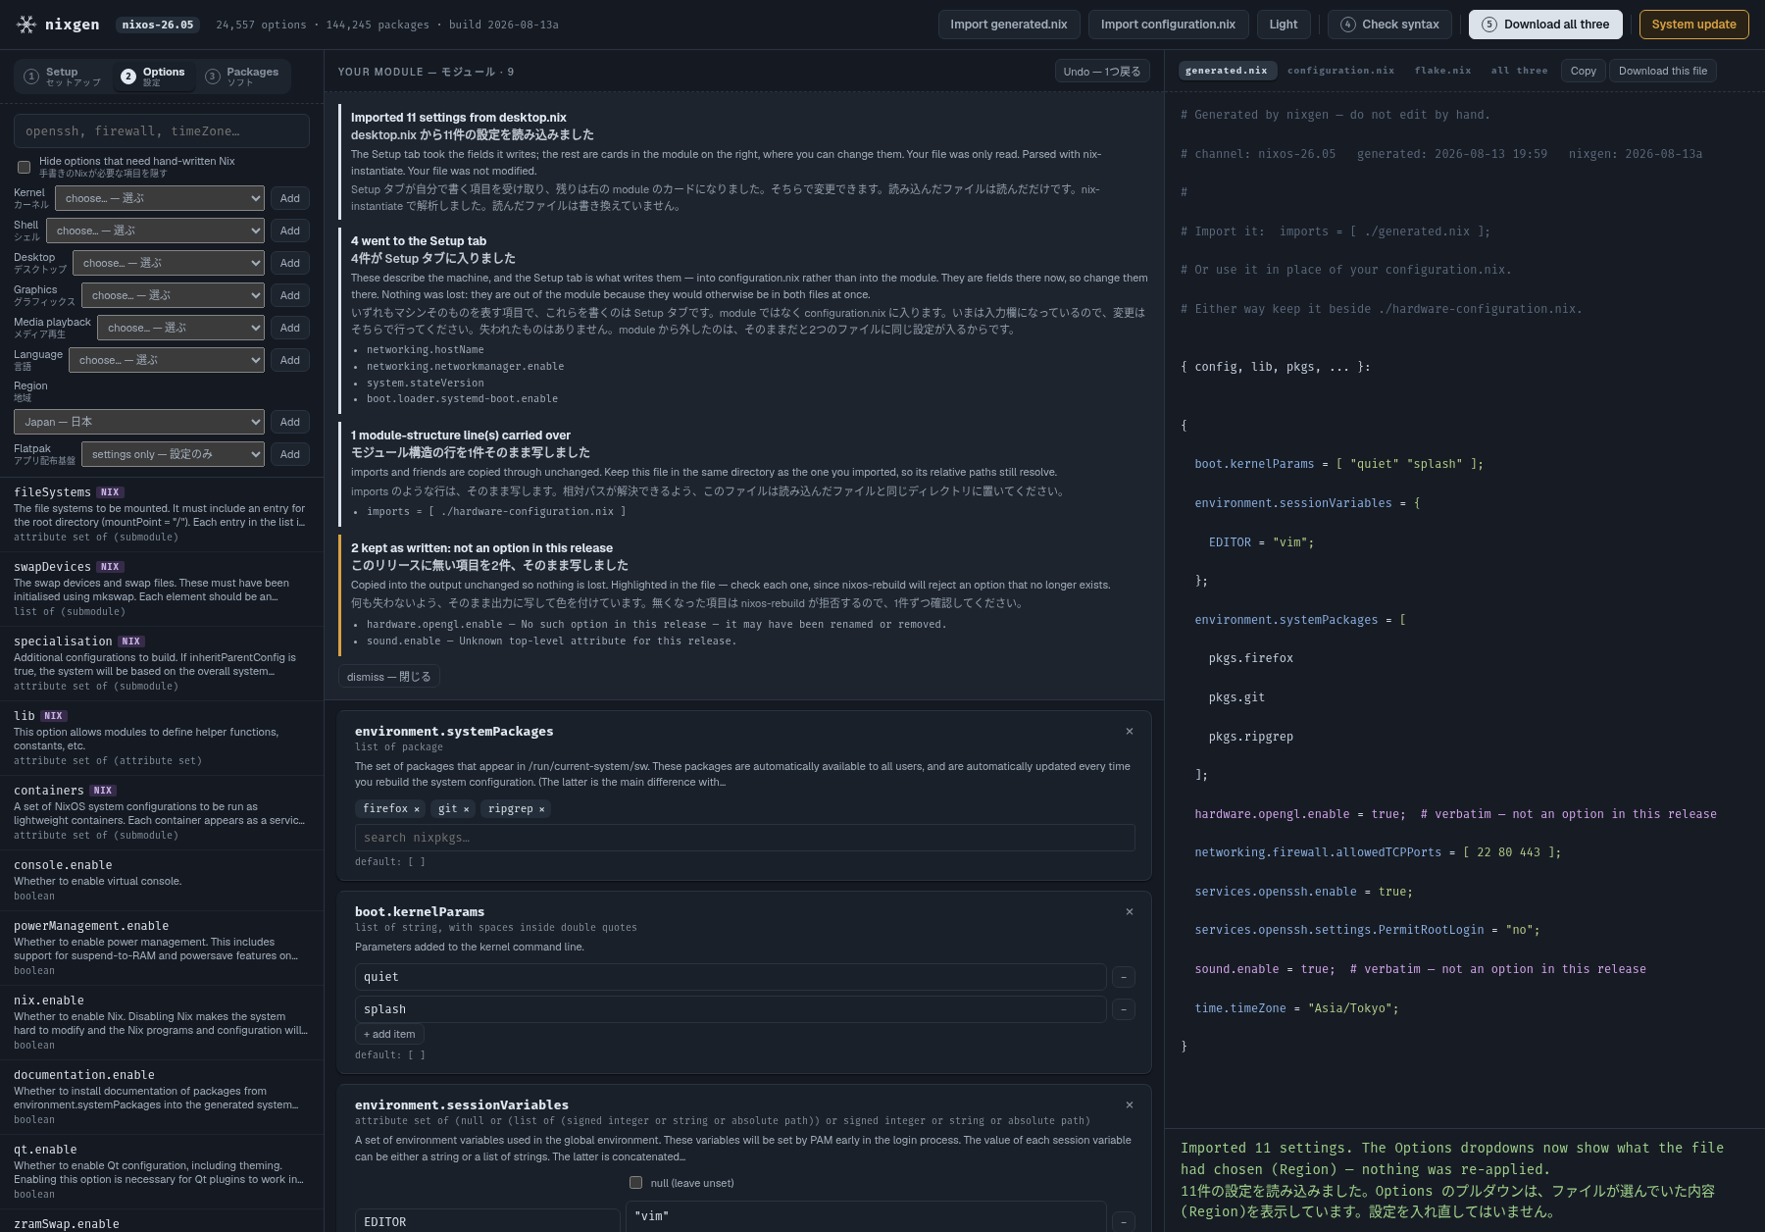Open the Flatpak settings only dropdown

pos(173,454)
